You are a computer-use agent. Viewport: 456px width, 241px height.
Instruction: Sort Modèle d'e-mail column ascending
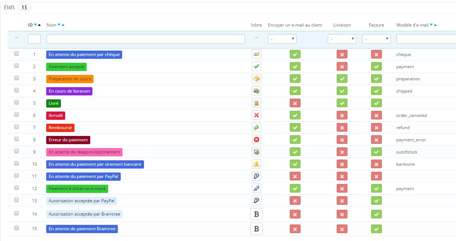pyautogui.click(x=435, y=25)
